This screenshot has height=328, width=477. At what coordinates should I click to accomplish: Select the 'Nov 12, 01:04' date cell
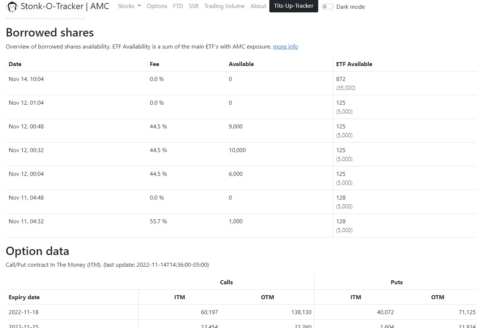(26, 103)
